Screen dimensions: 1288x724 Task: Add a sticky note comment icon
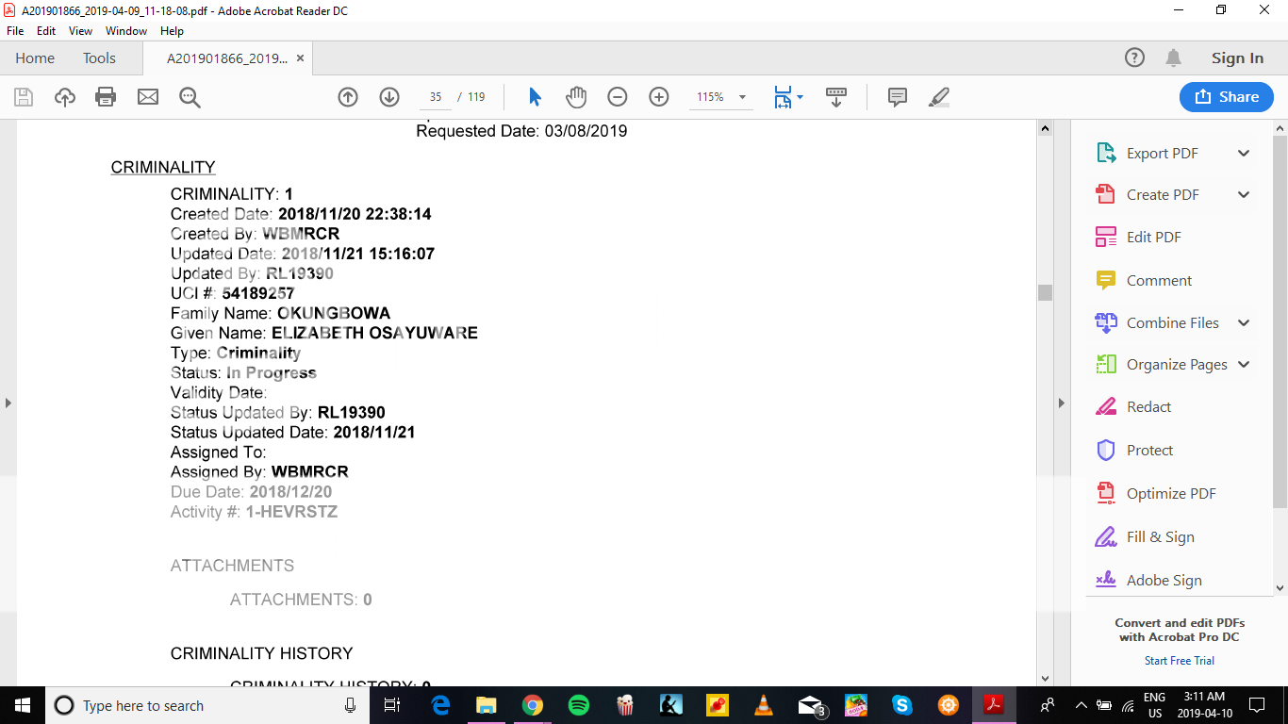tap(898, 97)
